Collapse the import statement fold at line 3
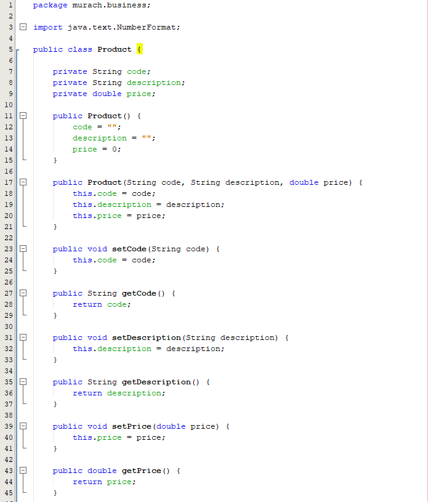The width and height of the screenshot is (429, 502). [23, 27]
